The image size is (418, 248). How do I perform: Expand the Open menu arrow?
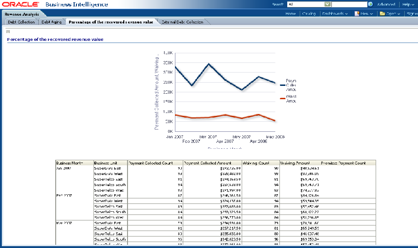[x=399, y=14]
